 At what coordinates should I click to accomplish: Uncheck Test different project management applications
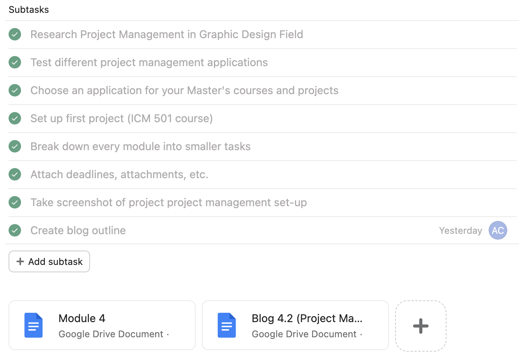[x=14, y=62]
